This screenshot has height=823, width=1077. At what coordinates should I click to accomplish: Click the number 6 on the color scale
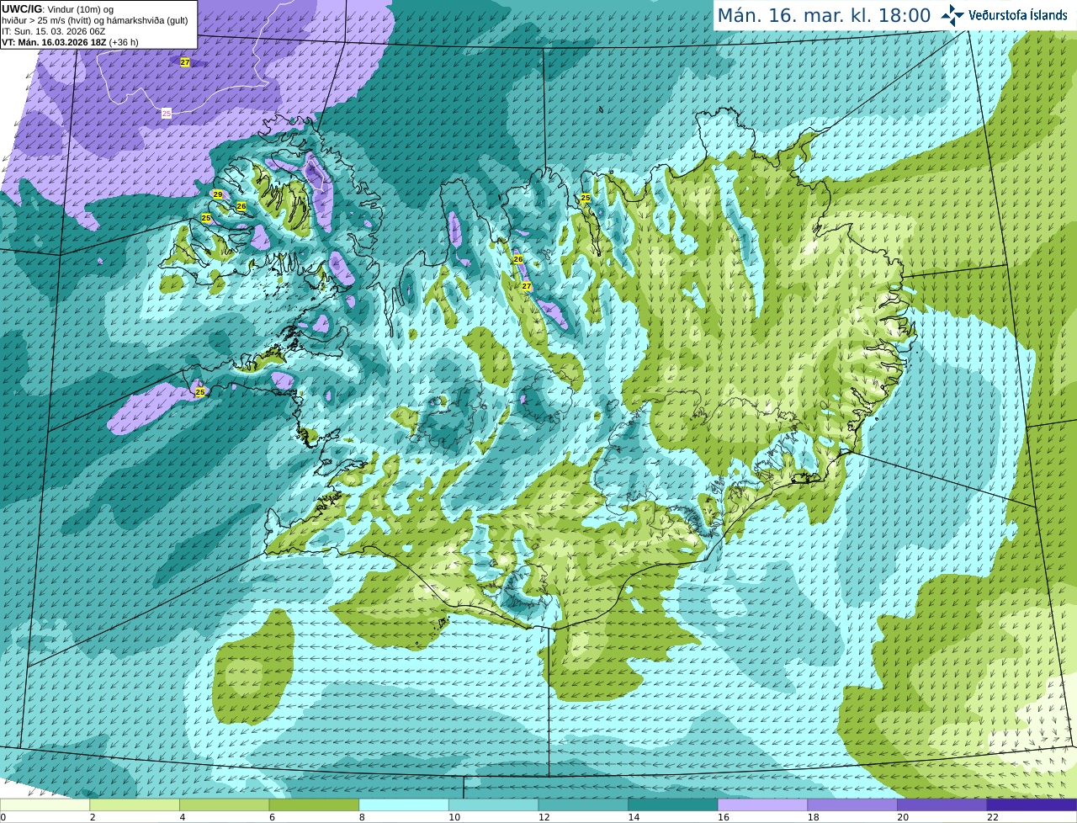272,817
